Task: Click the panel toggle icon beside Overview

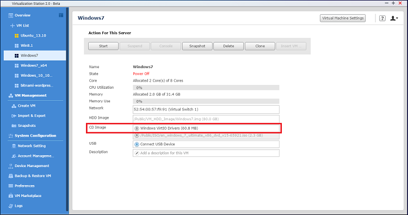Action: 61,15
